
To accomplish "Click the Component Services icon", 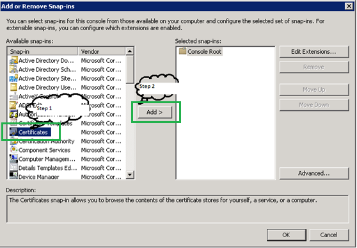I will click(13, 150).
